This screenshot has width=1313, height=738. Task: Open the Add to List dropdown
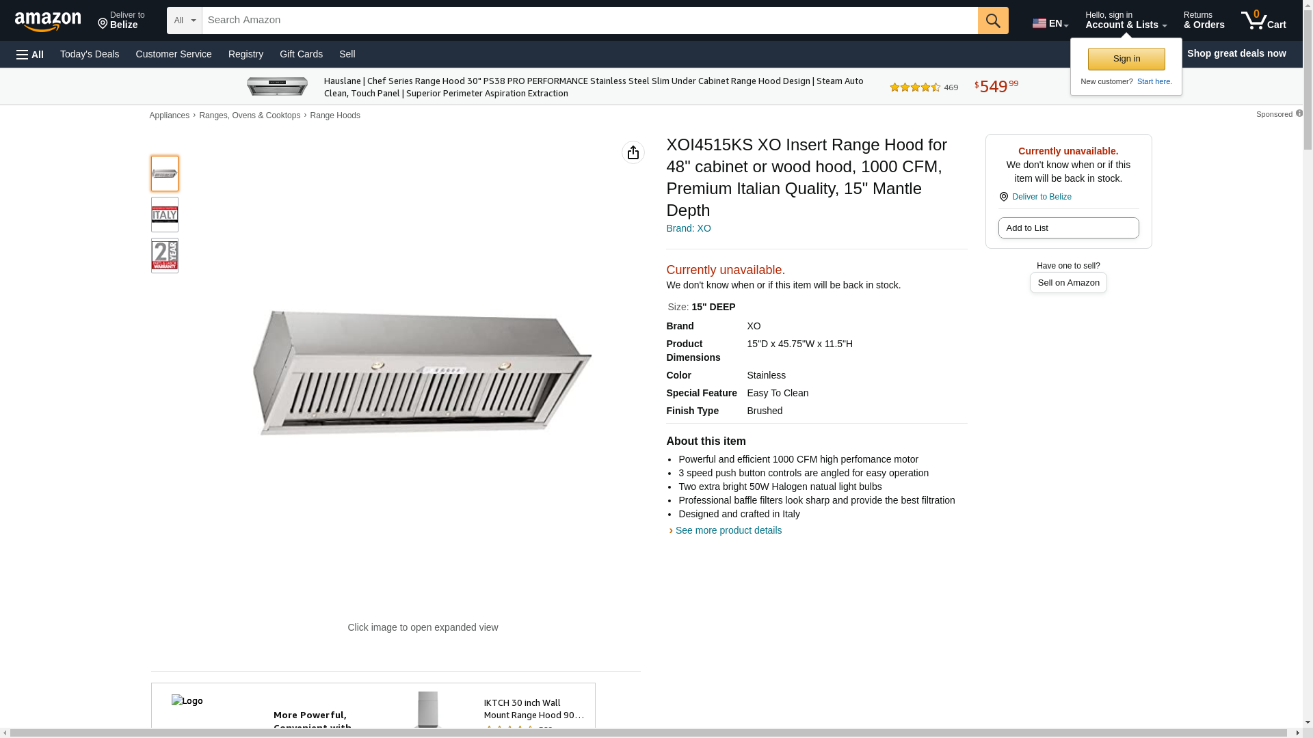point(1067,228)
